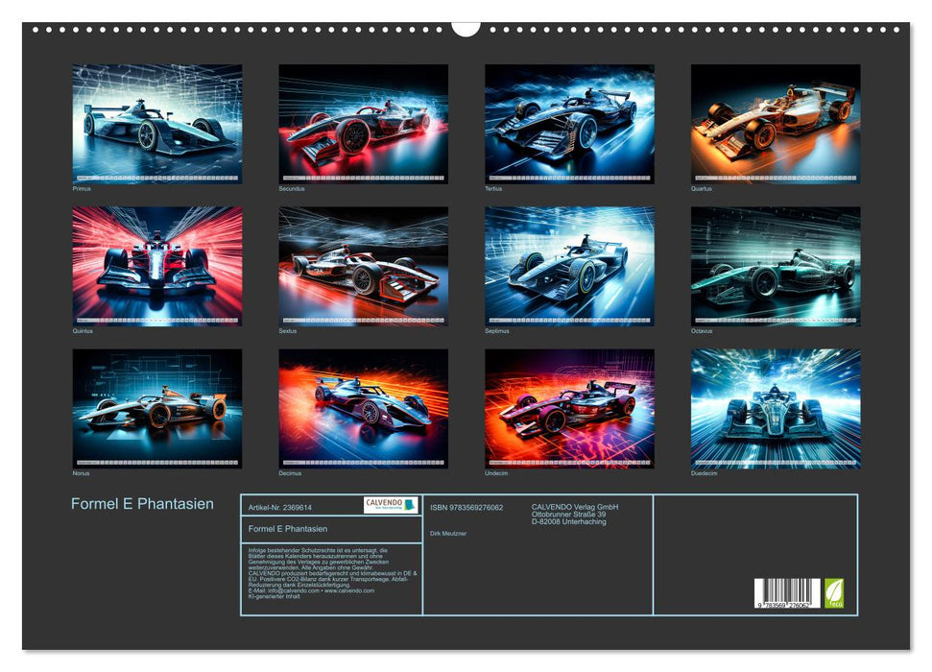This screenshot has width=932, height=672.
Task: Click the Ottobrunner Straße 39 address line
Action: point(569,515)
